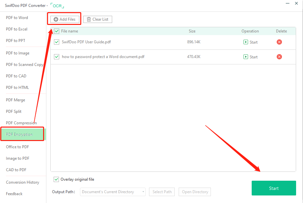Clear the file list

tap(98, 19)
